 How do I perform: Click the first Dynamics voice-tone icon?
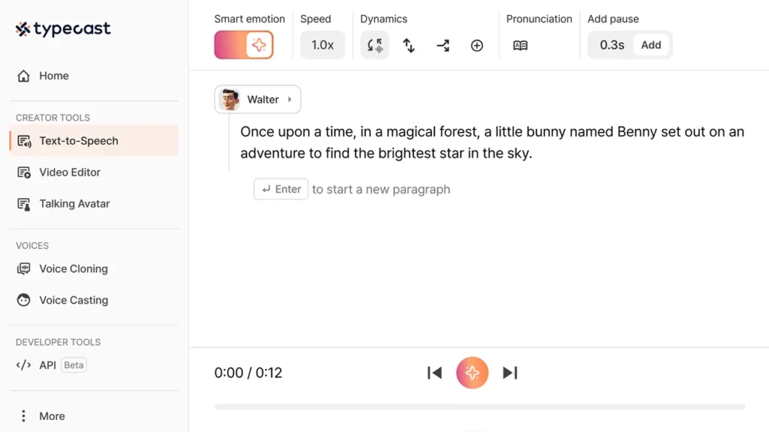[x=375, y=45]
